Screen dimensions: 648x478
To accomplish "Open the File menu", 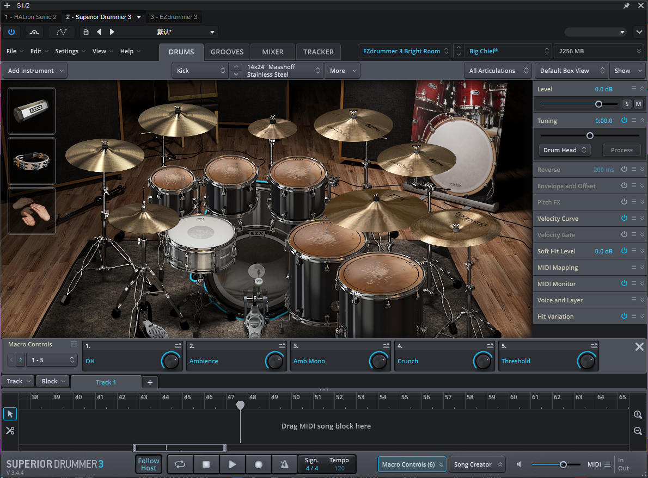I will (x=15, y=51).
